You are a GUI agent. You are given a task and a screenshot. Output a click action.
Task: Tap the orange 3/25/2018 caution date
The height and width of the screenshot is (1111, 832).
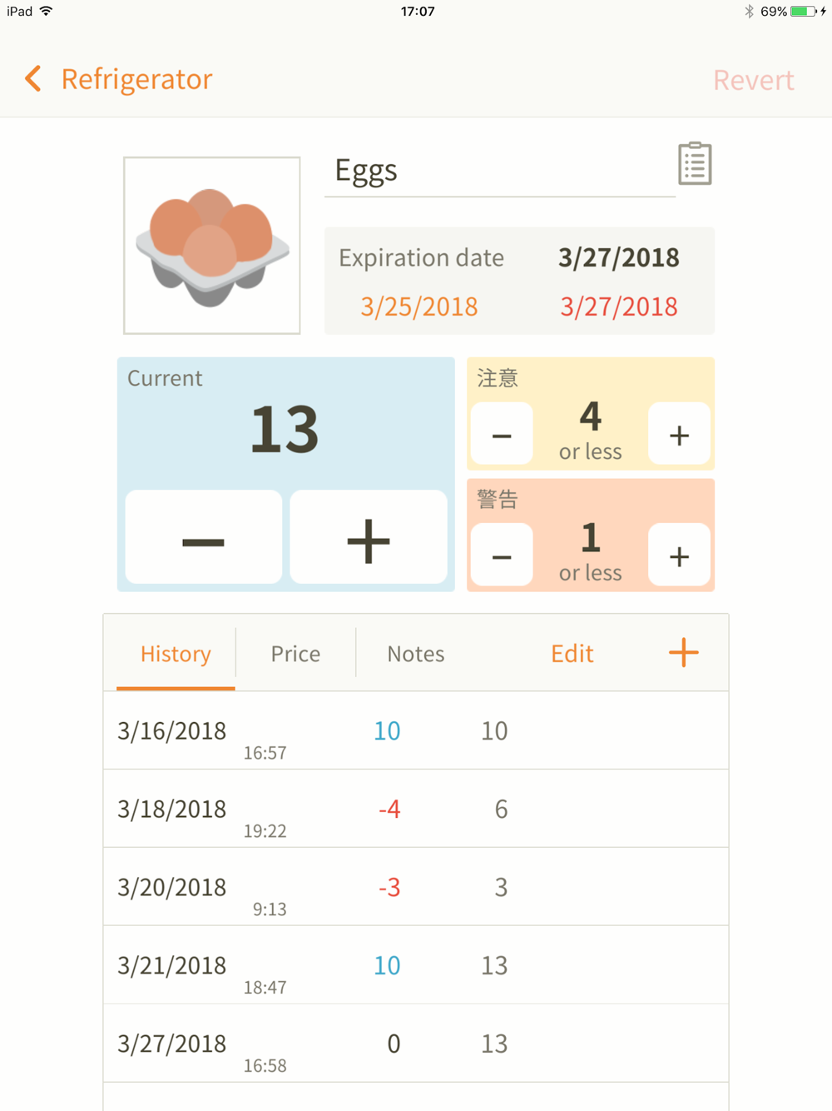tap(418, 306)
